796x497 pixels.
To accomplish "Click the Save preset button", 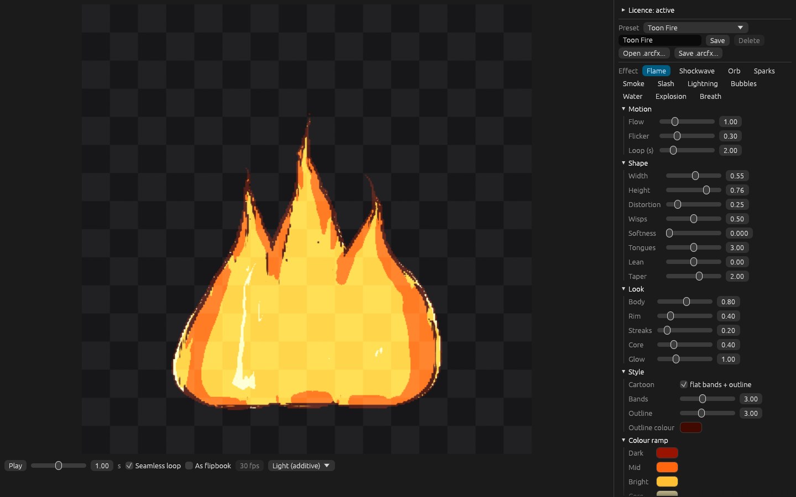I will 718,40.
